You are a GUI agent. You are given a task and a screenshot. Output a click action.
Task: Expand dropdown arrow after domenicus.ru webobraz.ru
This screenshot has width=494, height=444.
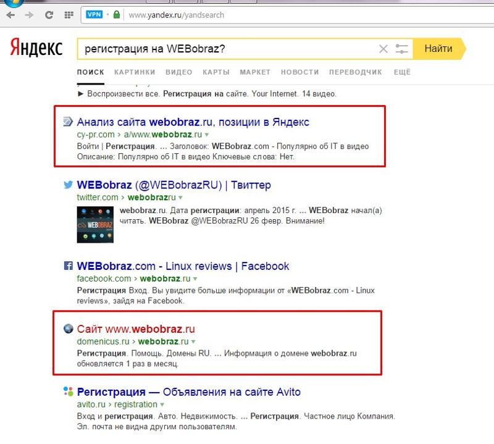(193, 341)
